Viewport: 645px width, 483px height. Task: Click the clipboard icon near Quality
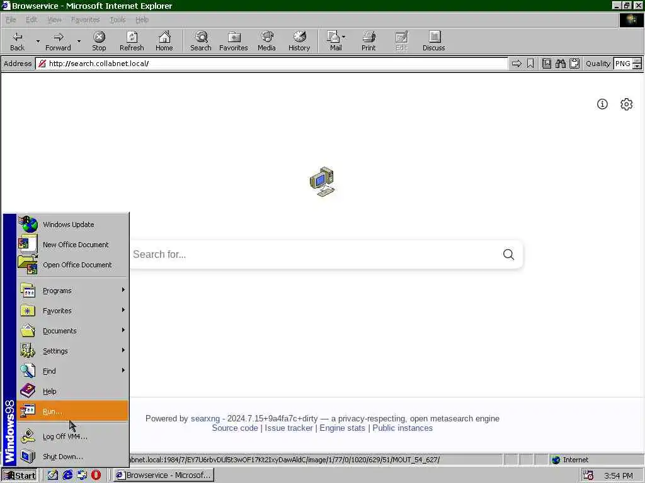574,64
